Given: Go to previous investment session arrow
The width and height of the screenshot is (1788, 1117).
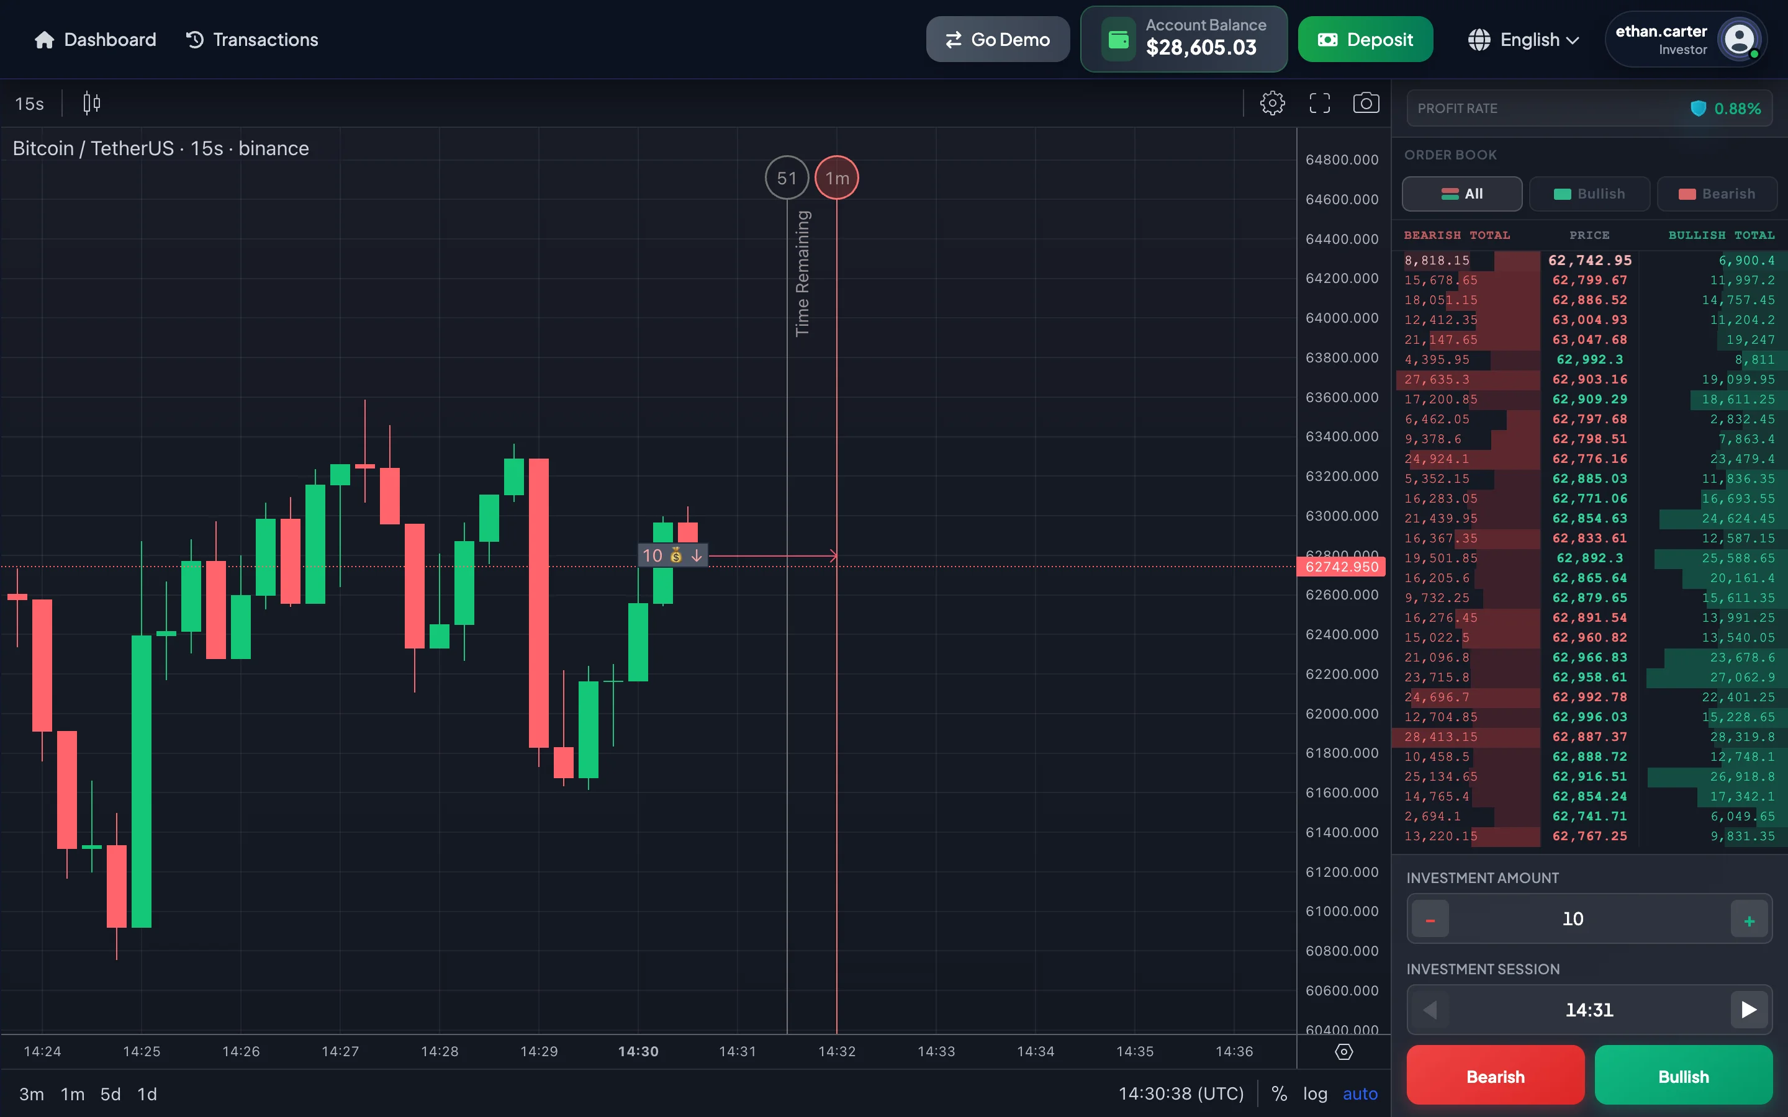Looking at the screenshot, I should click(1430, 1010).
